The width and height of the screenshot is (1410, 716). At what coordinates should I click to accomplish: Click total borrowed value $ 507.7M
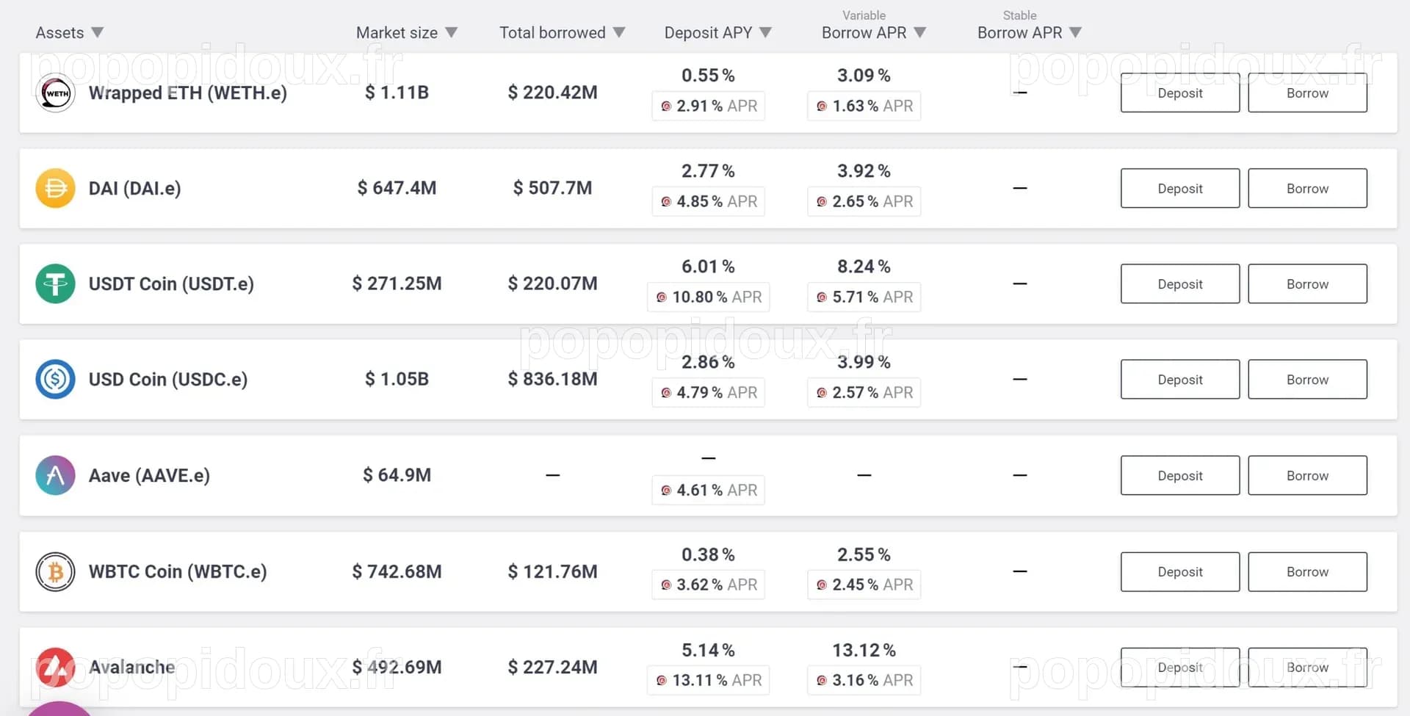[552, 188]
